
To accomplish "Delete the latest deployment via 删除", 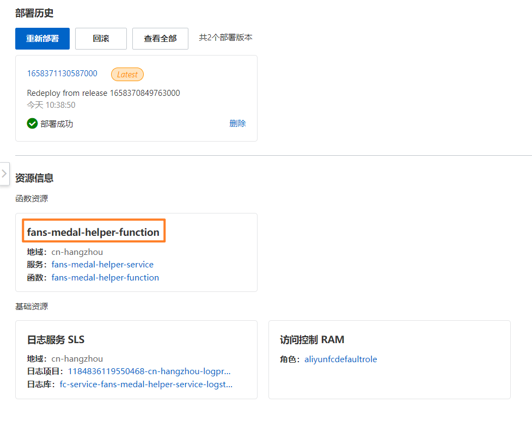I will click(x=237, y=124).
